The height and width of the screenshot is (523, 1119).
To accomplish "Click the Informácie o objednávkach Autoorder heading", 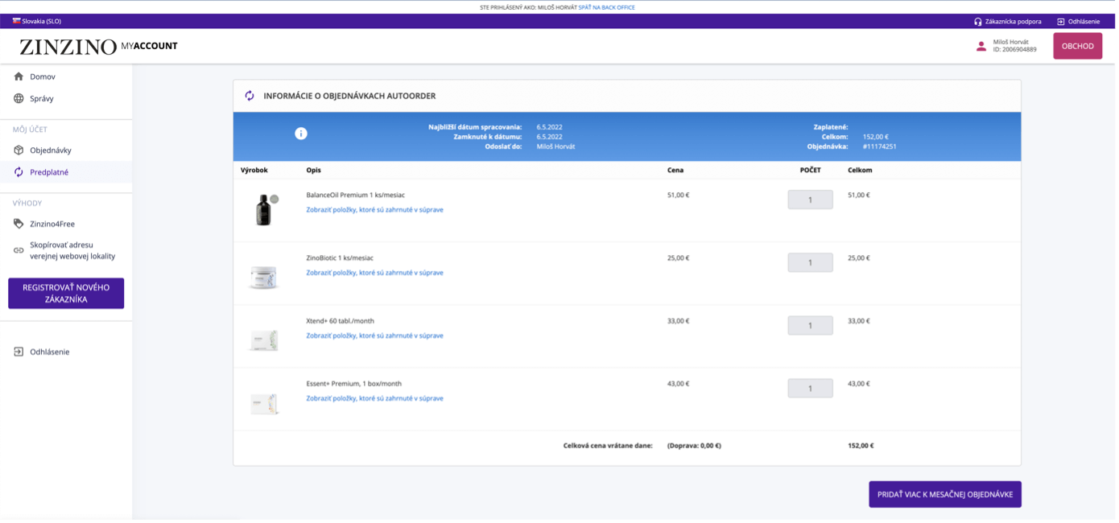I will point(349,96).
